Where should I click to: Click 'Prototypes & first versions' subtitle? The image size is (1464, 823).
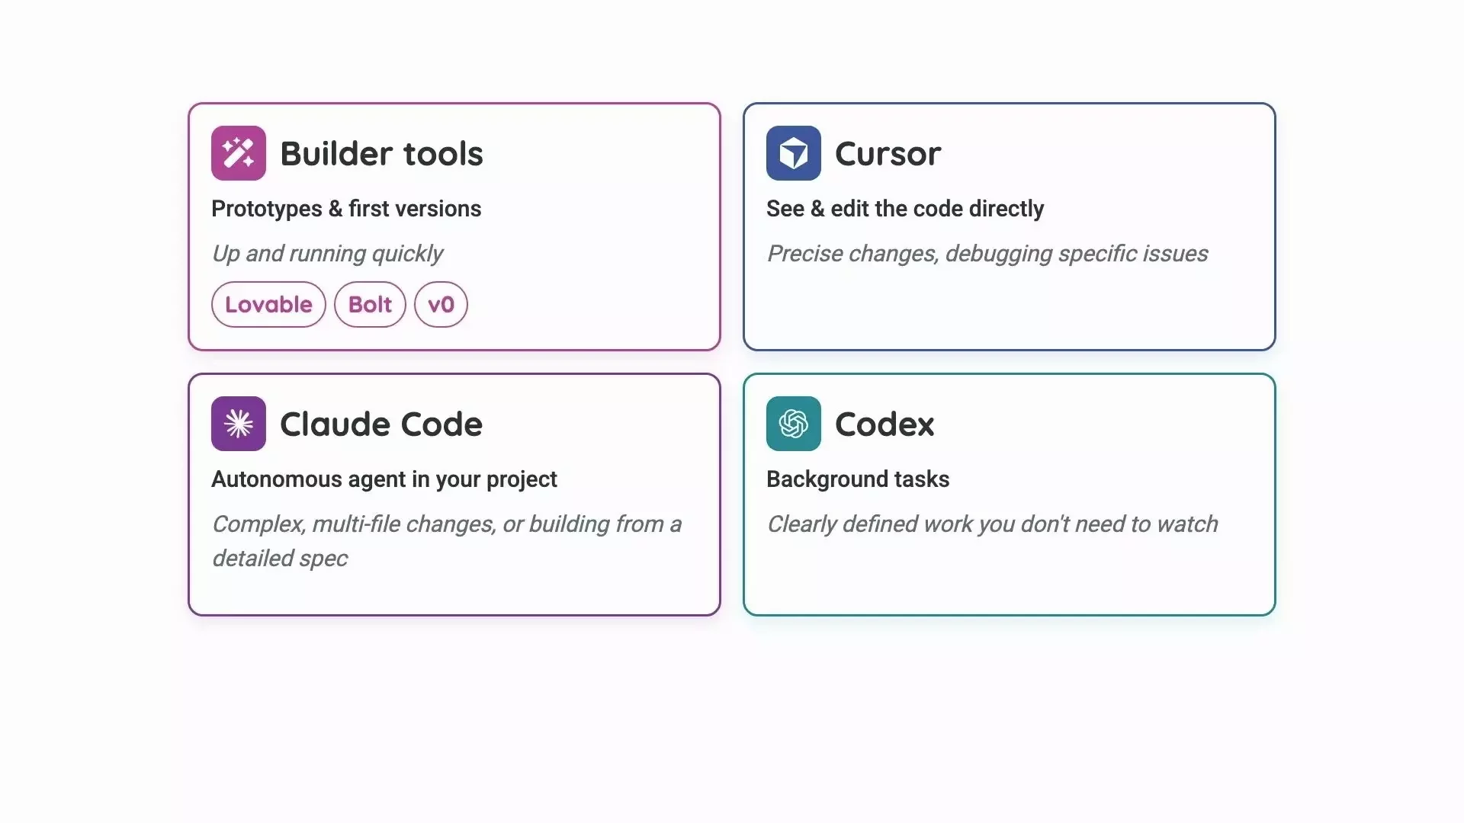tap(346, 209)
